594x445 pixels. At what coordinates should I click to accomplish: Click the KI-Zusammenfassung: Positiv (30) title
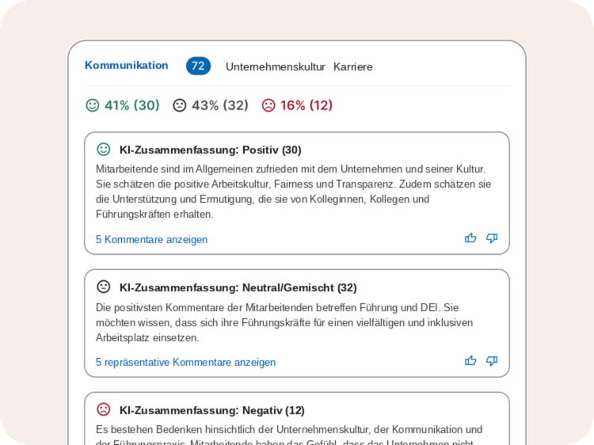[x=210, y=150]
